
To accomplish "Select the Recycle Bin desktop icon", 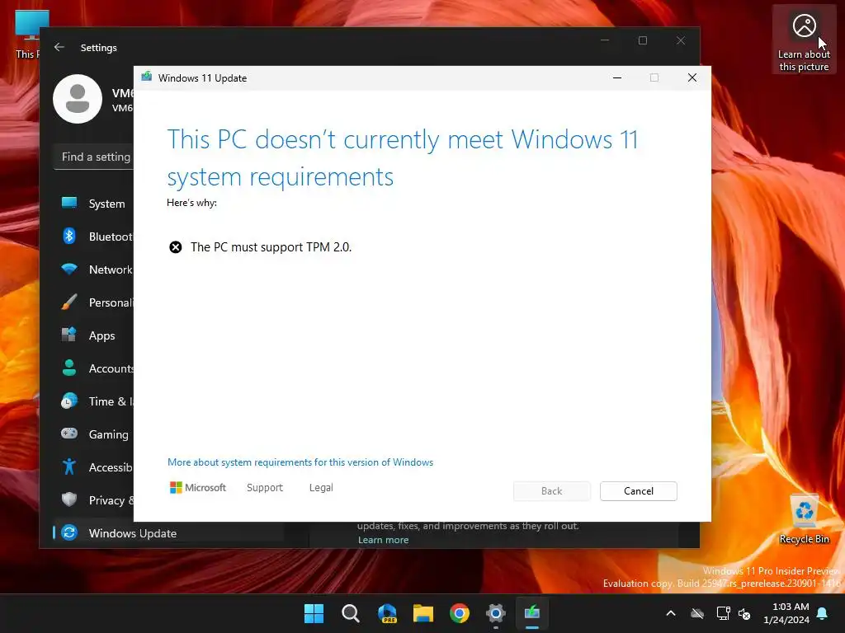I will click(x=804, y=519).
